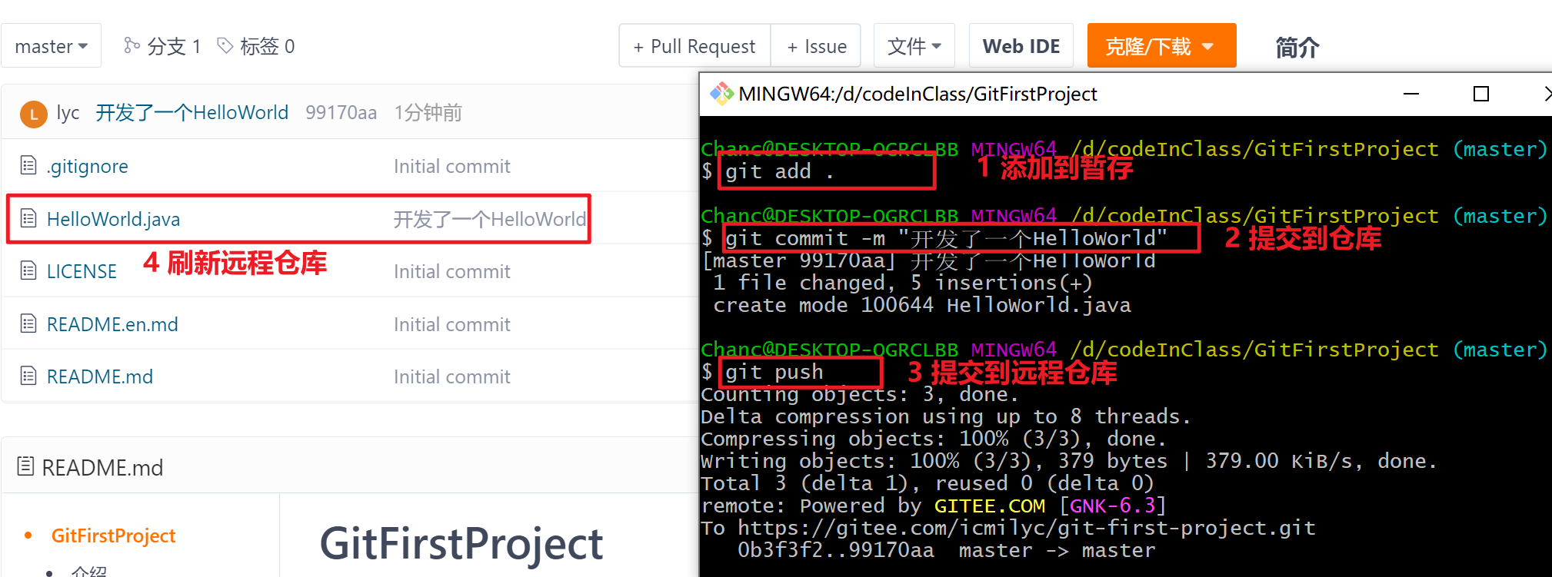Select GitFirstProject in README outline
This screenshot has height=577, width=1552.
(x=113, y=536)
